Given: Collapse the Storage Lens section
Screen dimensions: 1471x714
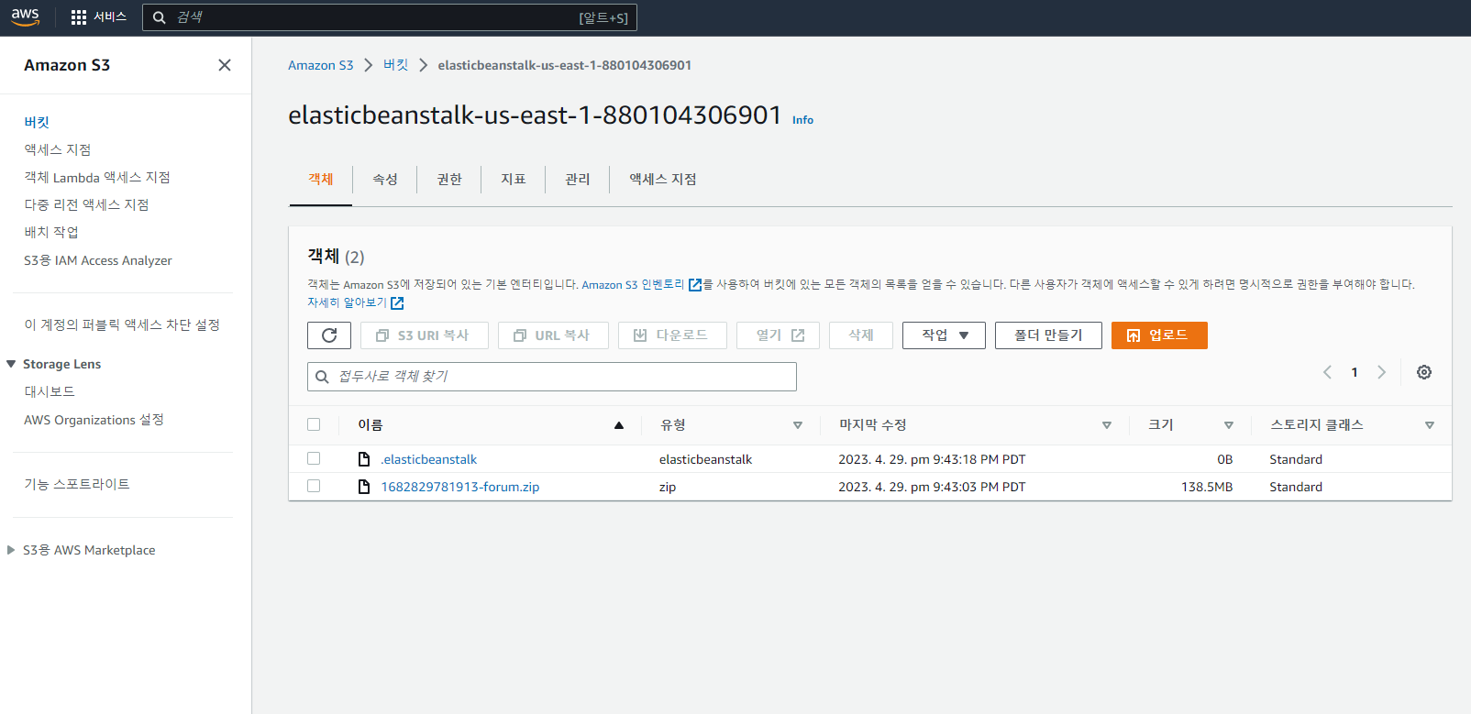Looking at the screenshot, I should (11, 364).
